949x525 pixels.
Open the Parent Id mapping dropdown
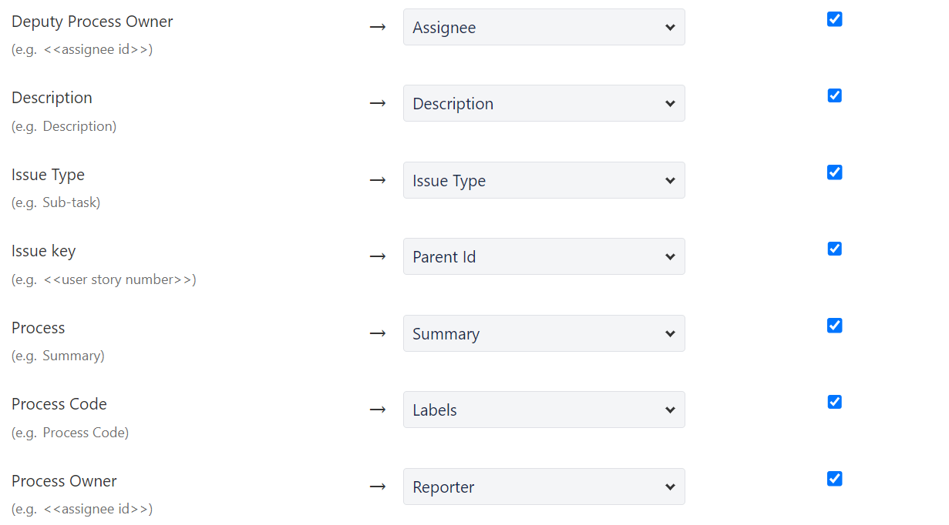[543, 256]
